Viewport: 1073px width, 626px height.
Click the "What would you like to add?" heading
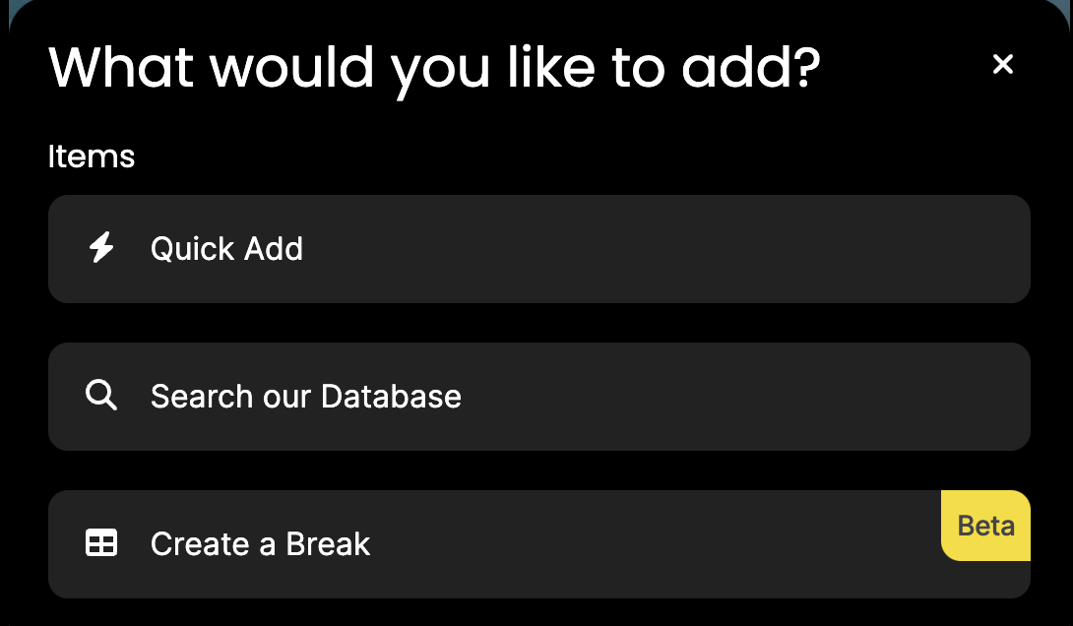coord(434,68)
